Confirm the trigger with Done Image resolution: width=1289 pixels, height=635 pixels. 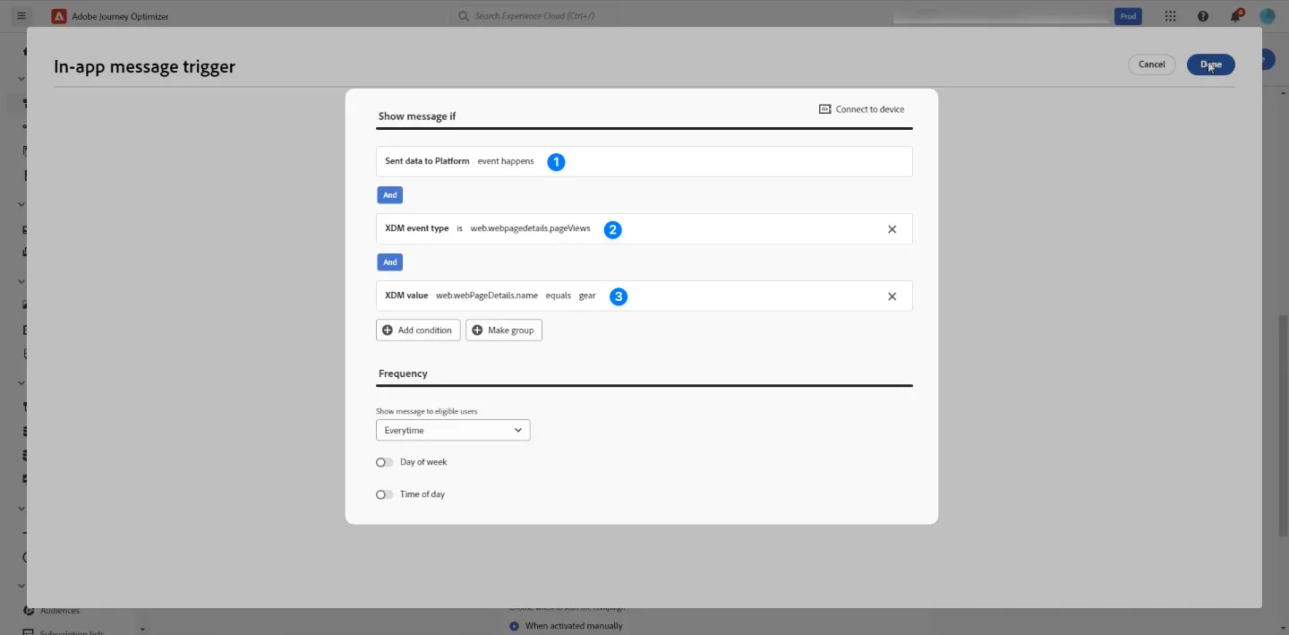(x=1211, y=64)
